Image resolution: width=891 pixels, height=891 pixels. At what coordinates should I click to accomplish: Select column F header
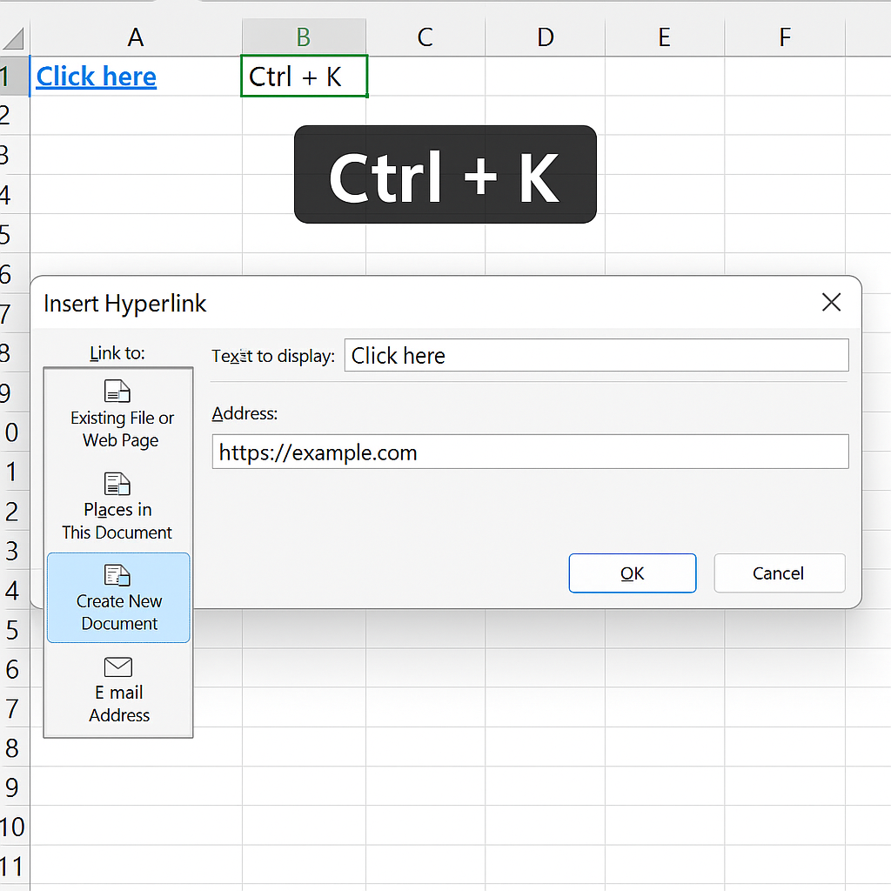point(786,37)
